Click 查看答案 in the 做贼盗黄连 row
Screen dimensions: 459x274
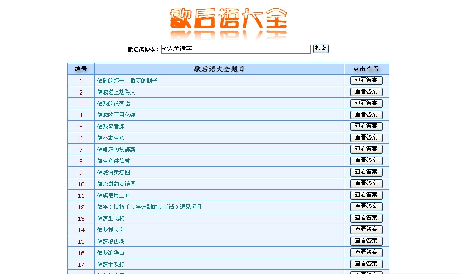[366, 126]
